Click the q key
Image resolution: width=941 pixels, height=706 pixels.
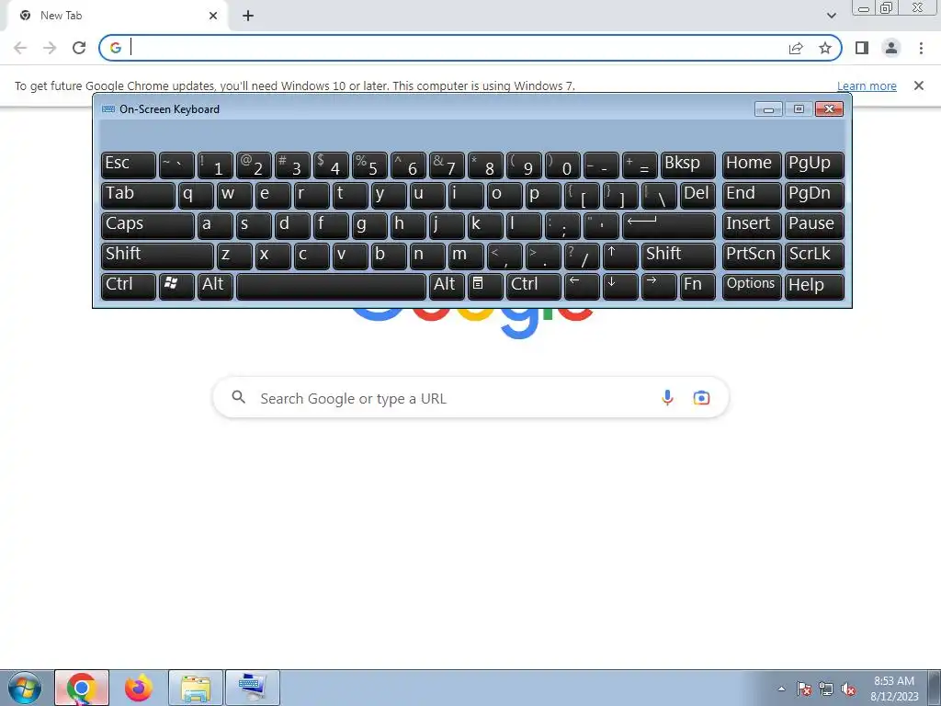click(196, 195)
